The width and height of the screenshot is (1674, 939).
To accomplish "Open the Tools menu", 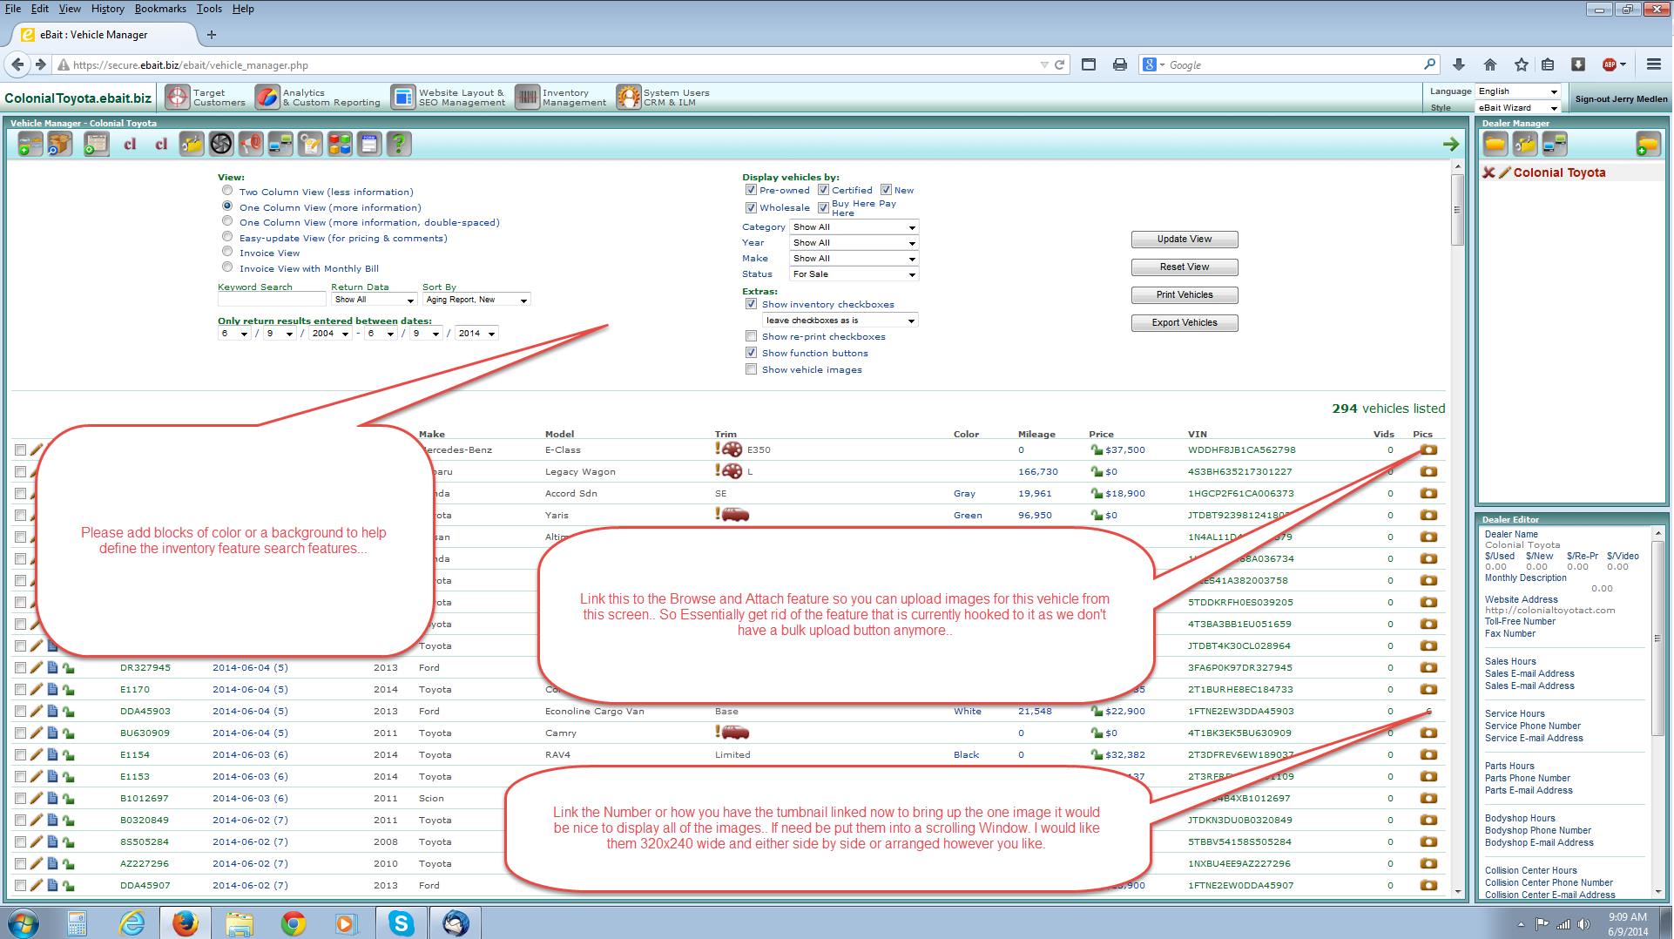I will tap(209, 9).
